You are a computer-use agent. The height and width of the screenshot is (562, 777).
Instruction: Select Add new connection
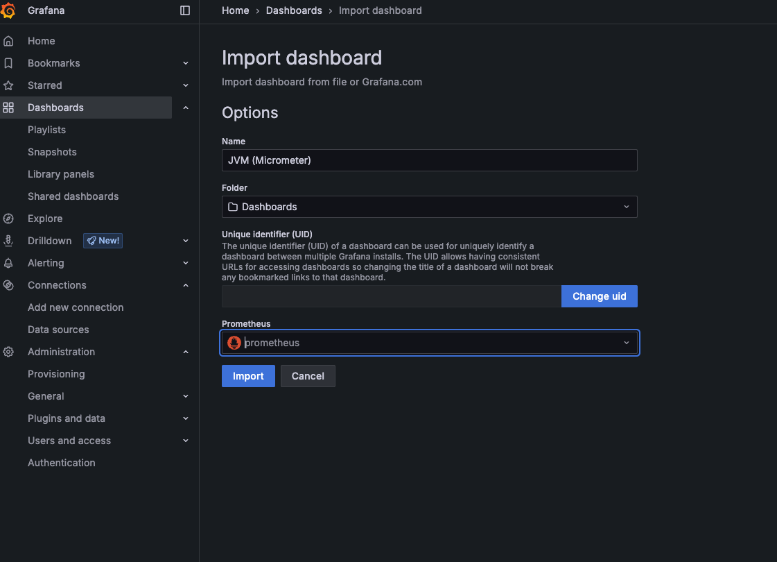(x=76, y=307)
